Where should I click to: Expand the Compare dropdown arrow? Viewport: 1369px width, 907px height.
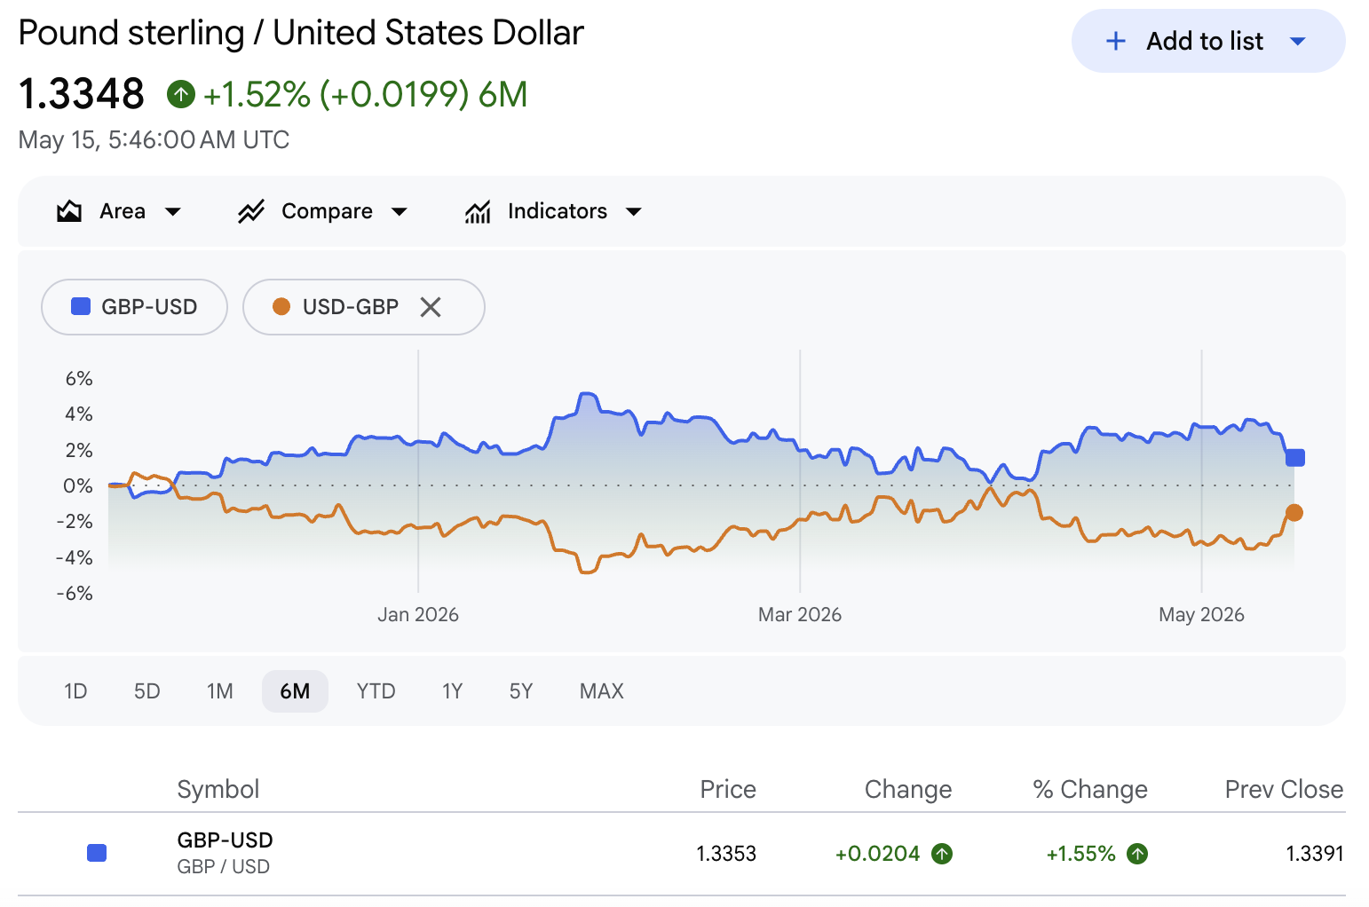point(400,211)
